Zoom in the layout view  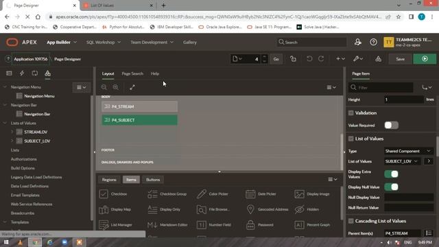(116, 87)
